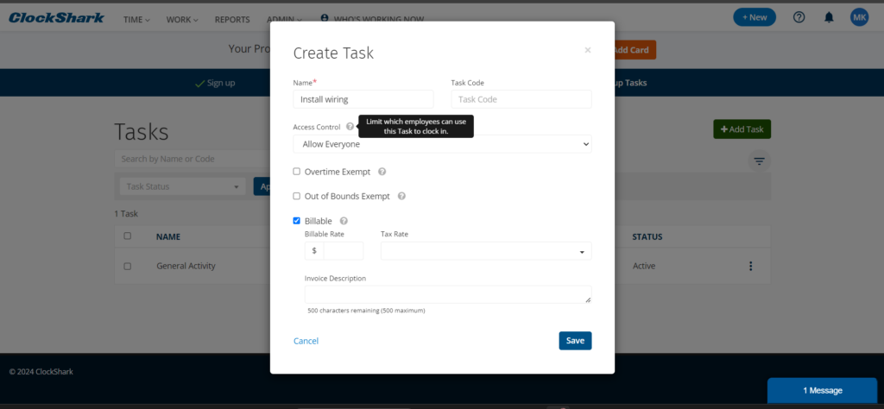
Task: Click the Name field containing Install wiring
Action: (x=363, y=99)
